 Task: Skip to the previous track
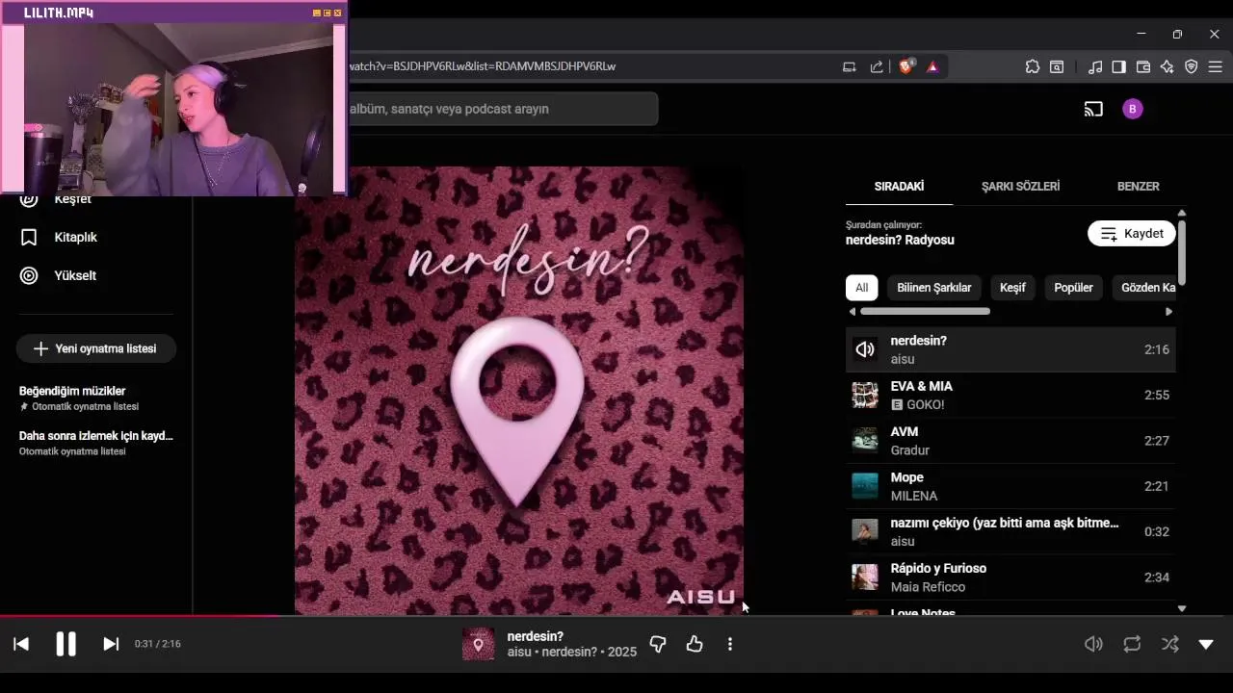tap(21, 644)
